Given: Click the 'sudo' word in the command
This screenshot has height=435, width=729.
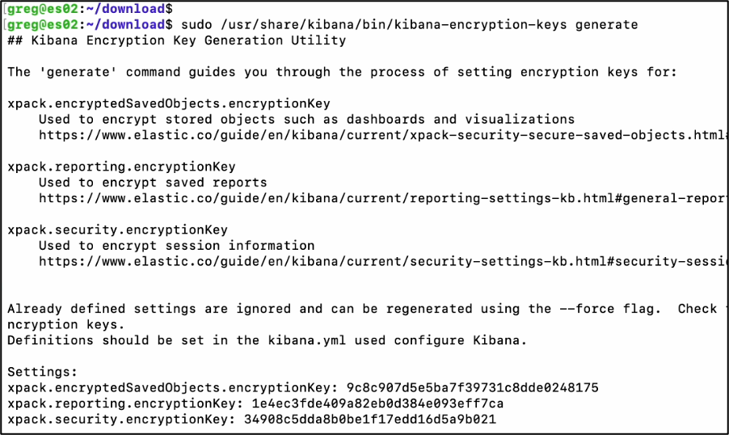Looking at the screenshot, I should 196,24.
